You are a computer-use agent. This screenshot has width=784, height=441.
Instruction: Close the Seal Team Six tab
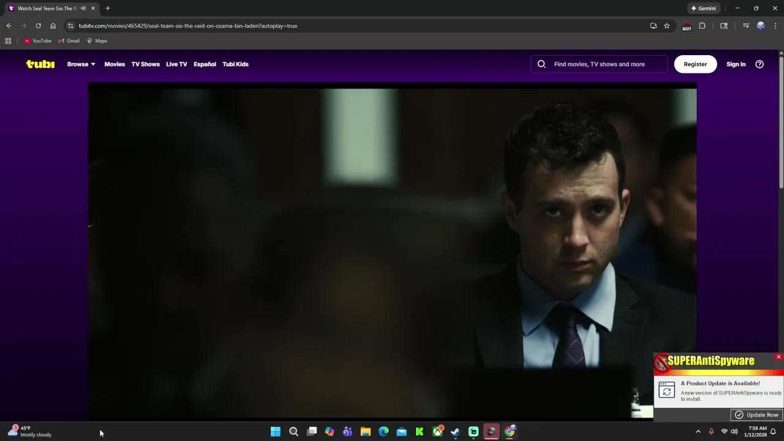coord(93,9)
